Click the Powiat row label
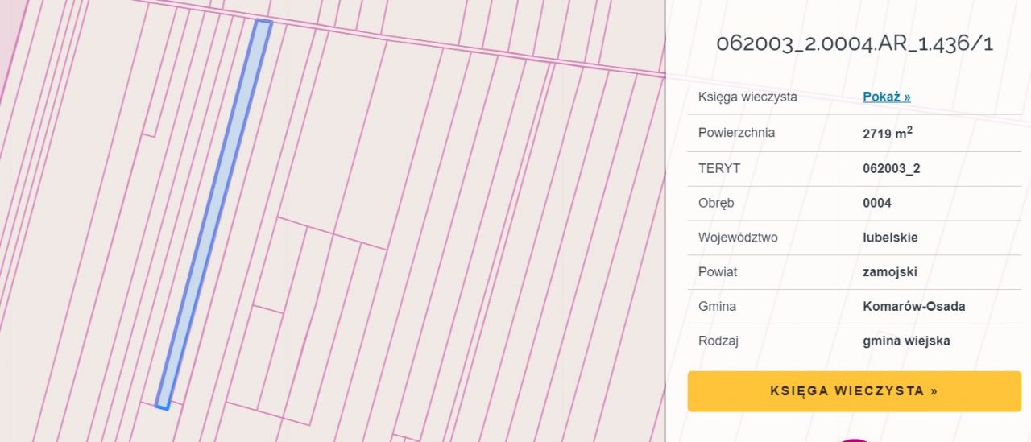 click(718, 272)
